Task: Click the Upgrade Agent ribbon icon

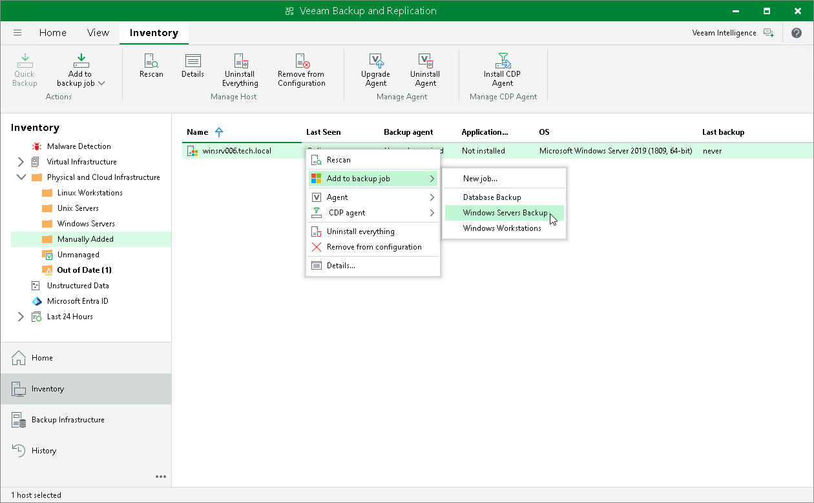Action: (376, 61)
